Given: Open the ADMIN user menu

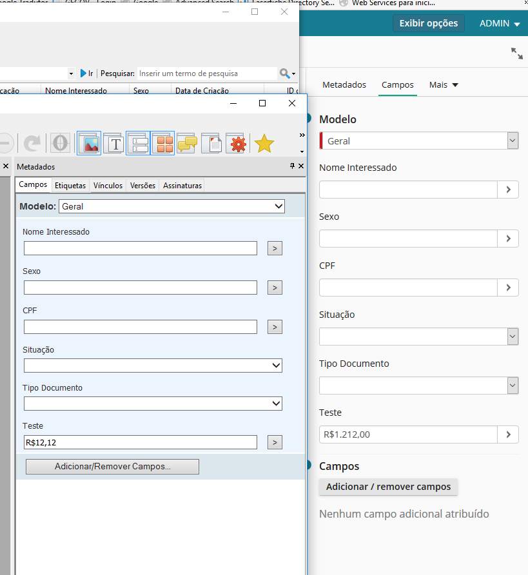Looking at the screenshot, I should coord(499,24).
